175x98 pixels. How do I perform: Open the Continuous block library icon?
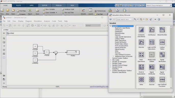click(x=152, y=30)
